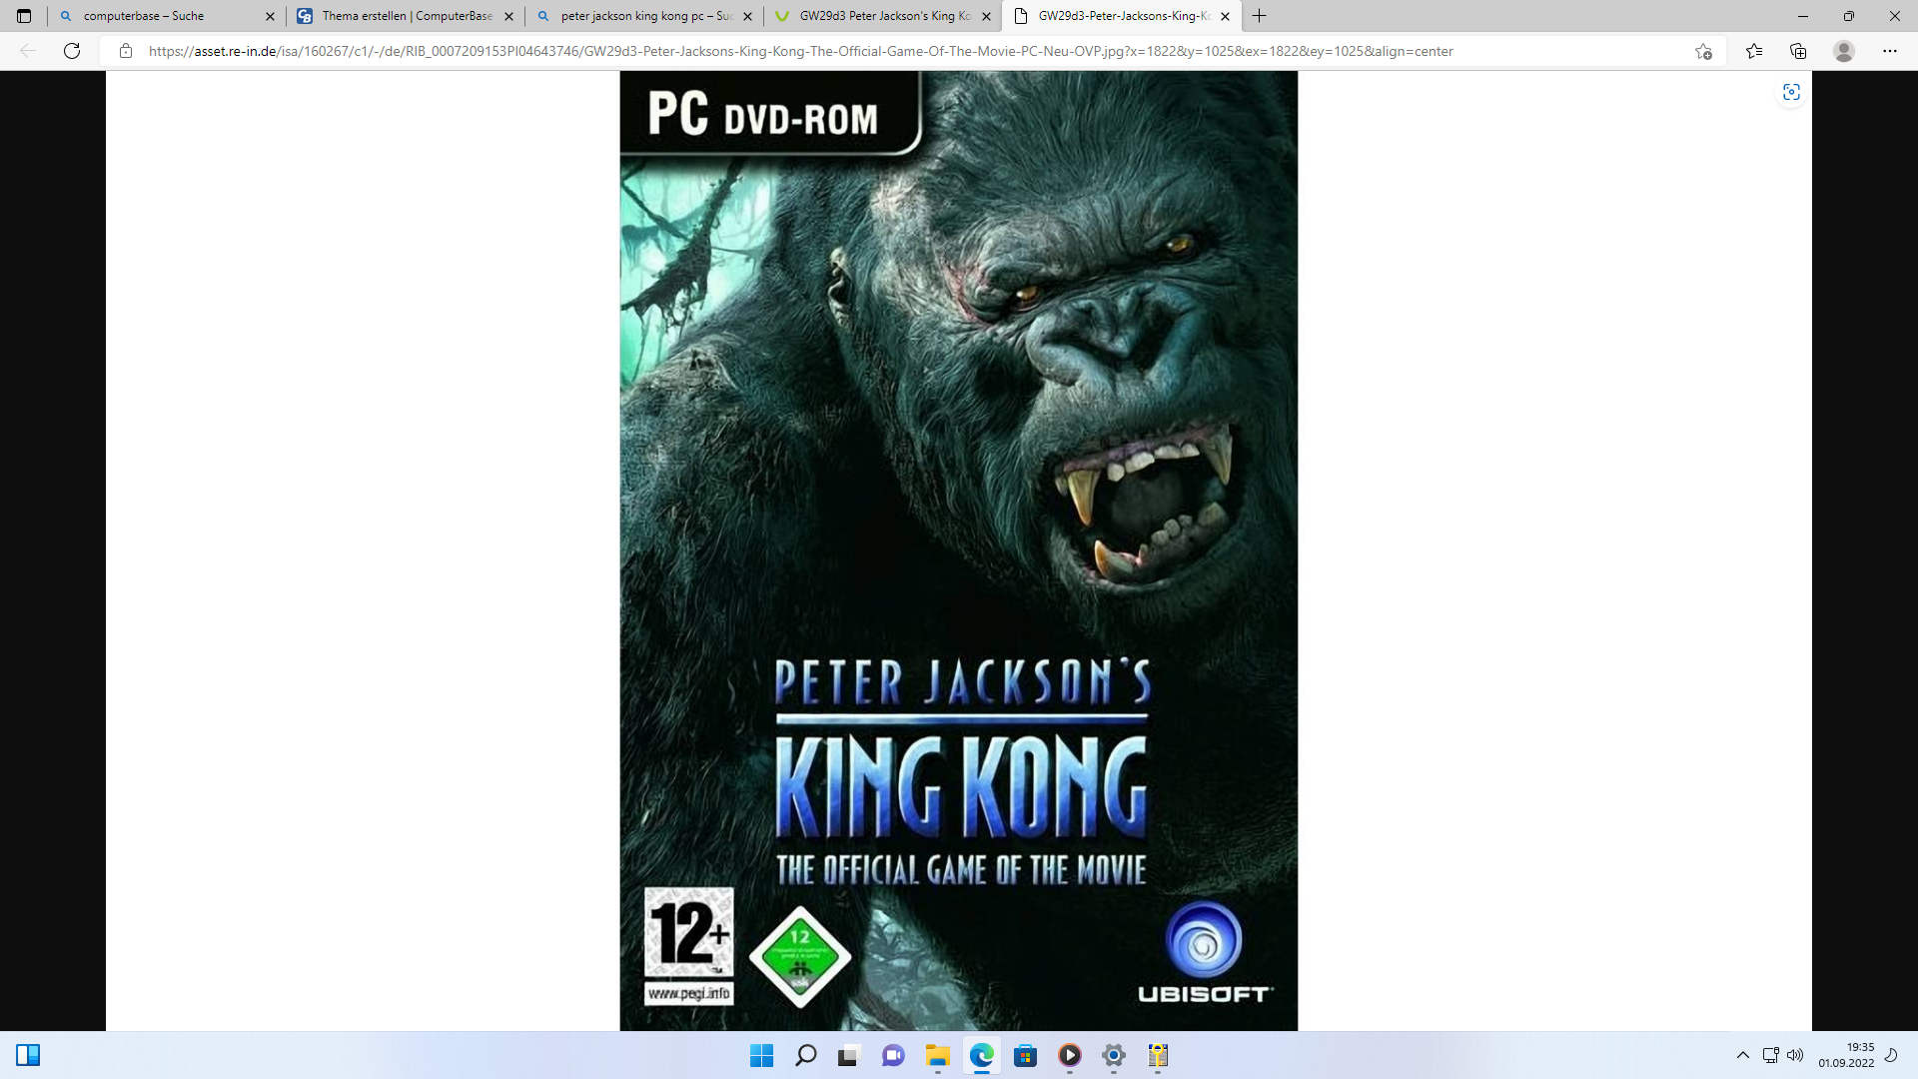Screen dimensions: 1918x1079
Task: Open the Windows Start menu
Action: click(x=761, y=1056)
